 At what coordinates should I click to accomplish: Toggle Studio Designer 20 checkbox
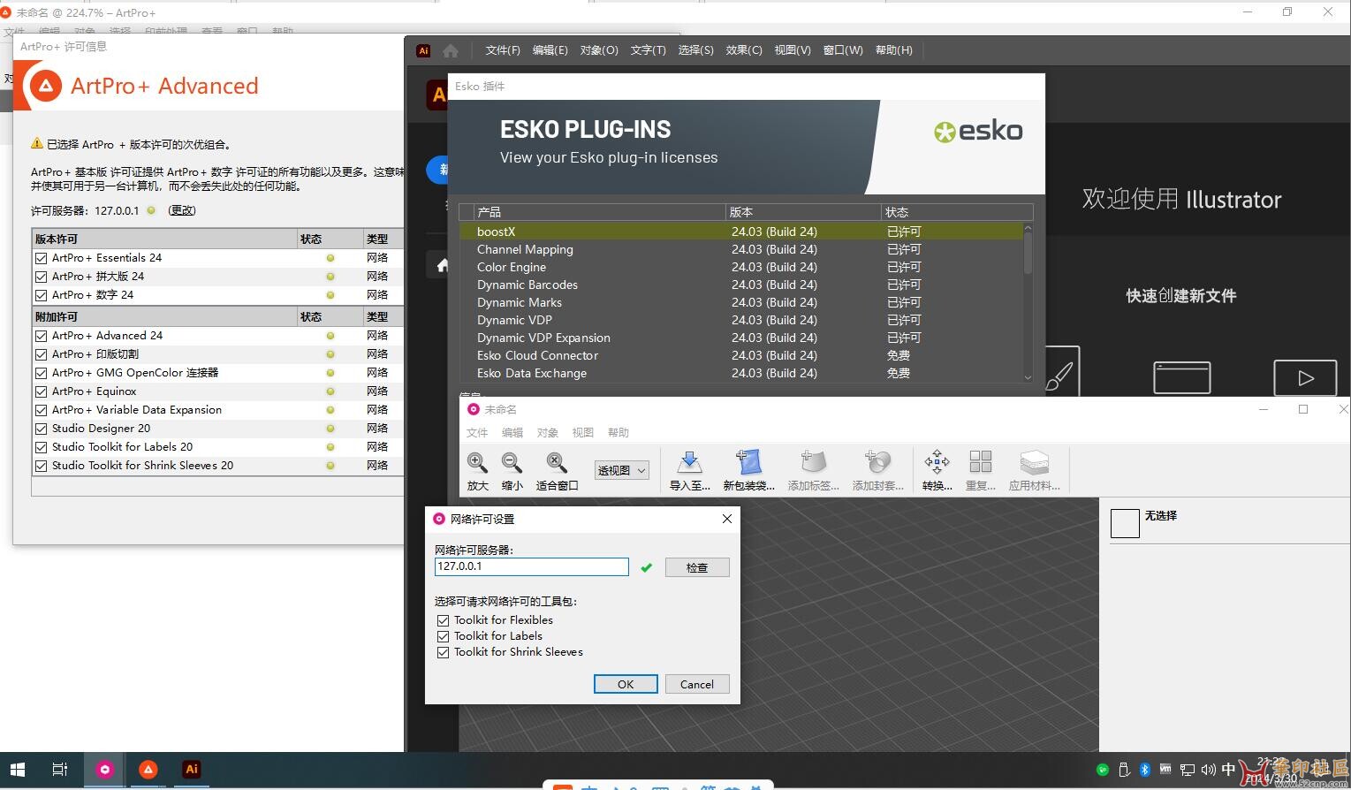(41, 429)
